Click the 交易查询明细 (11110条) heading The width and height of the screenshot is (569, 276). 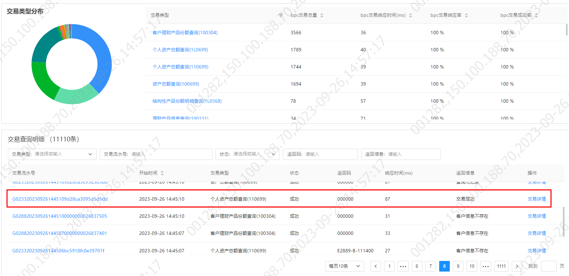tap(44, 139)
